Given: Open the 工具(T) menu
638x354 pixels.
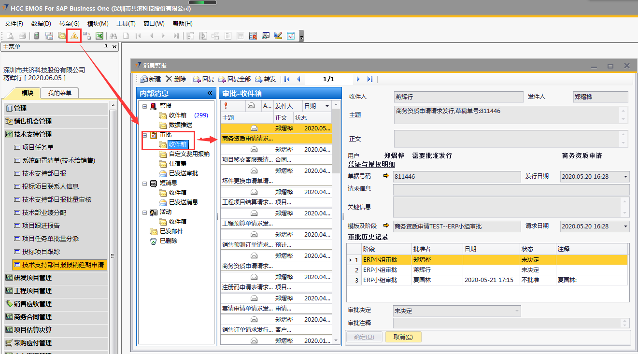Looking at the screenshot, I should [126, 24].
